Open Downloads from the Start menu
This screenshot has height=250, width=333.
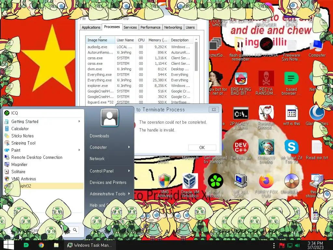click(100, 136)
